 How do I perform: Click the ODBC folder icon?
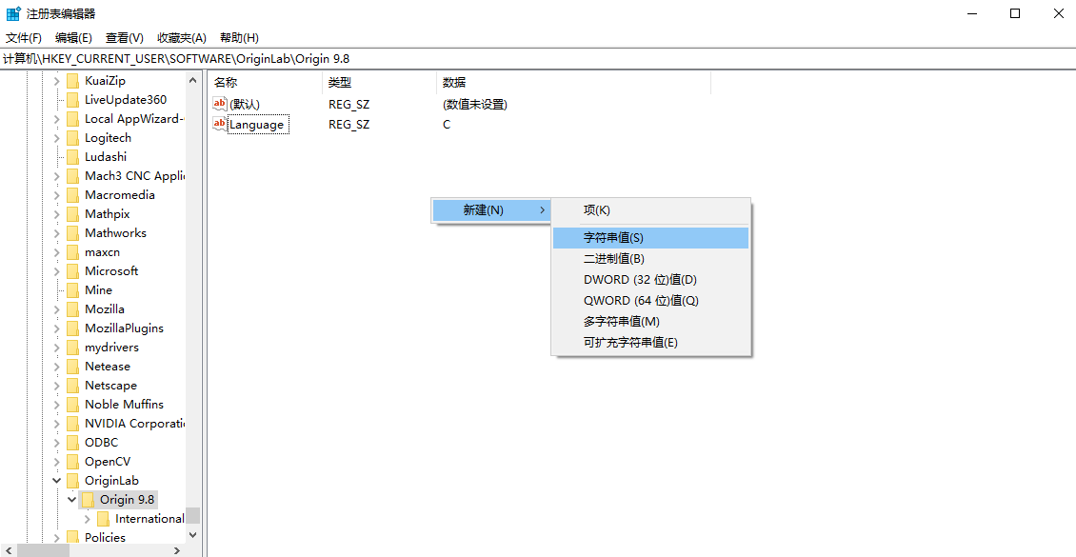pos(73,442)
